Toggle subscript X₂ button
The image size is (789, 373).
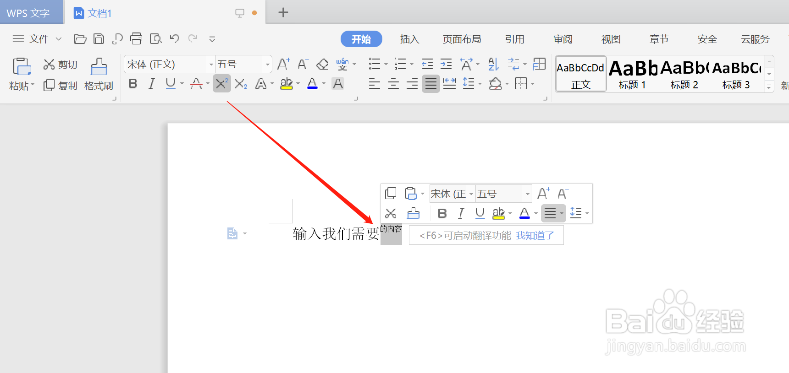pos(241,84)
